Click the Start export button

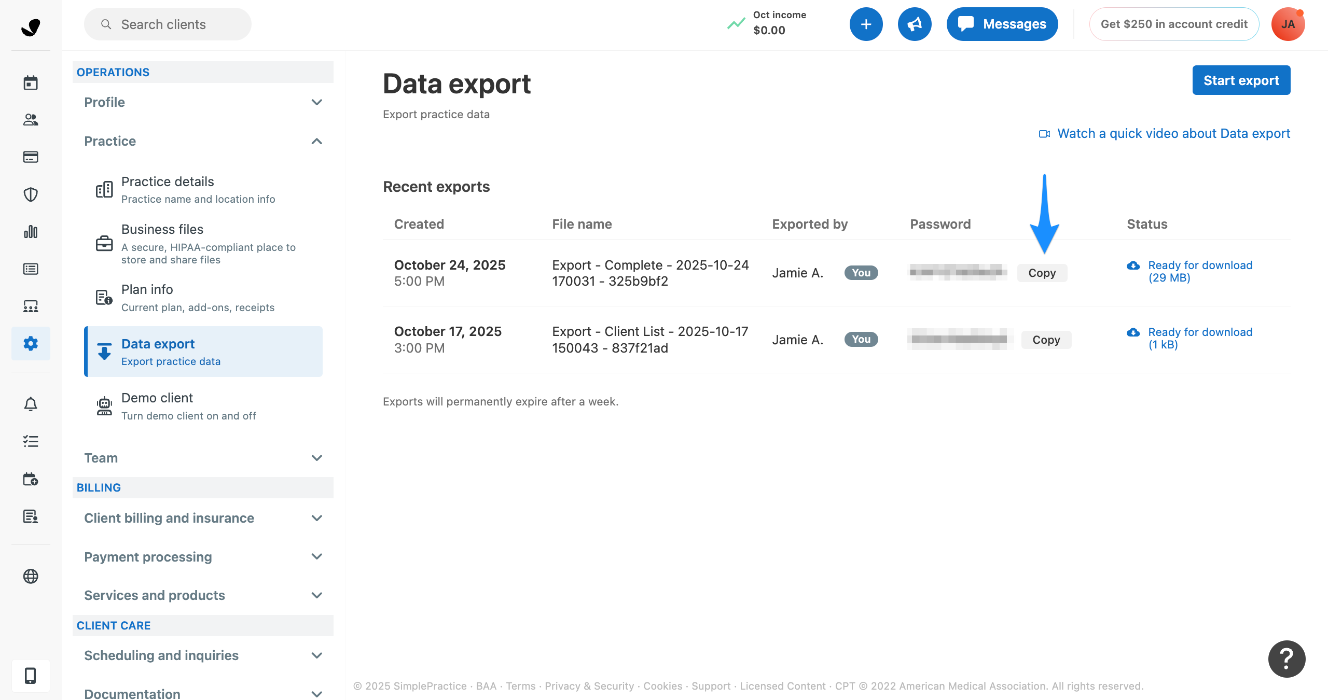[x=1241, y=80]
